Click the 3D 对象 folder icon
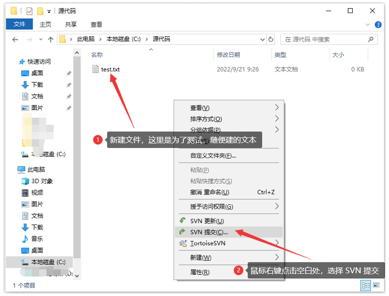Image resolution: width=389 pixels, height=296 pixels. click(x=25, y=181)
